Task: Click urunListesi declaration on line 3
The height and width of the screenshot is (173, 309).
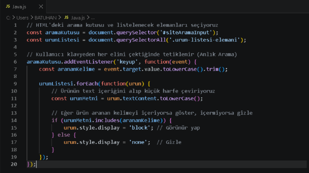Action: (x=62, y=40)
